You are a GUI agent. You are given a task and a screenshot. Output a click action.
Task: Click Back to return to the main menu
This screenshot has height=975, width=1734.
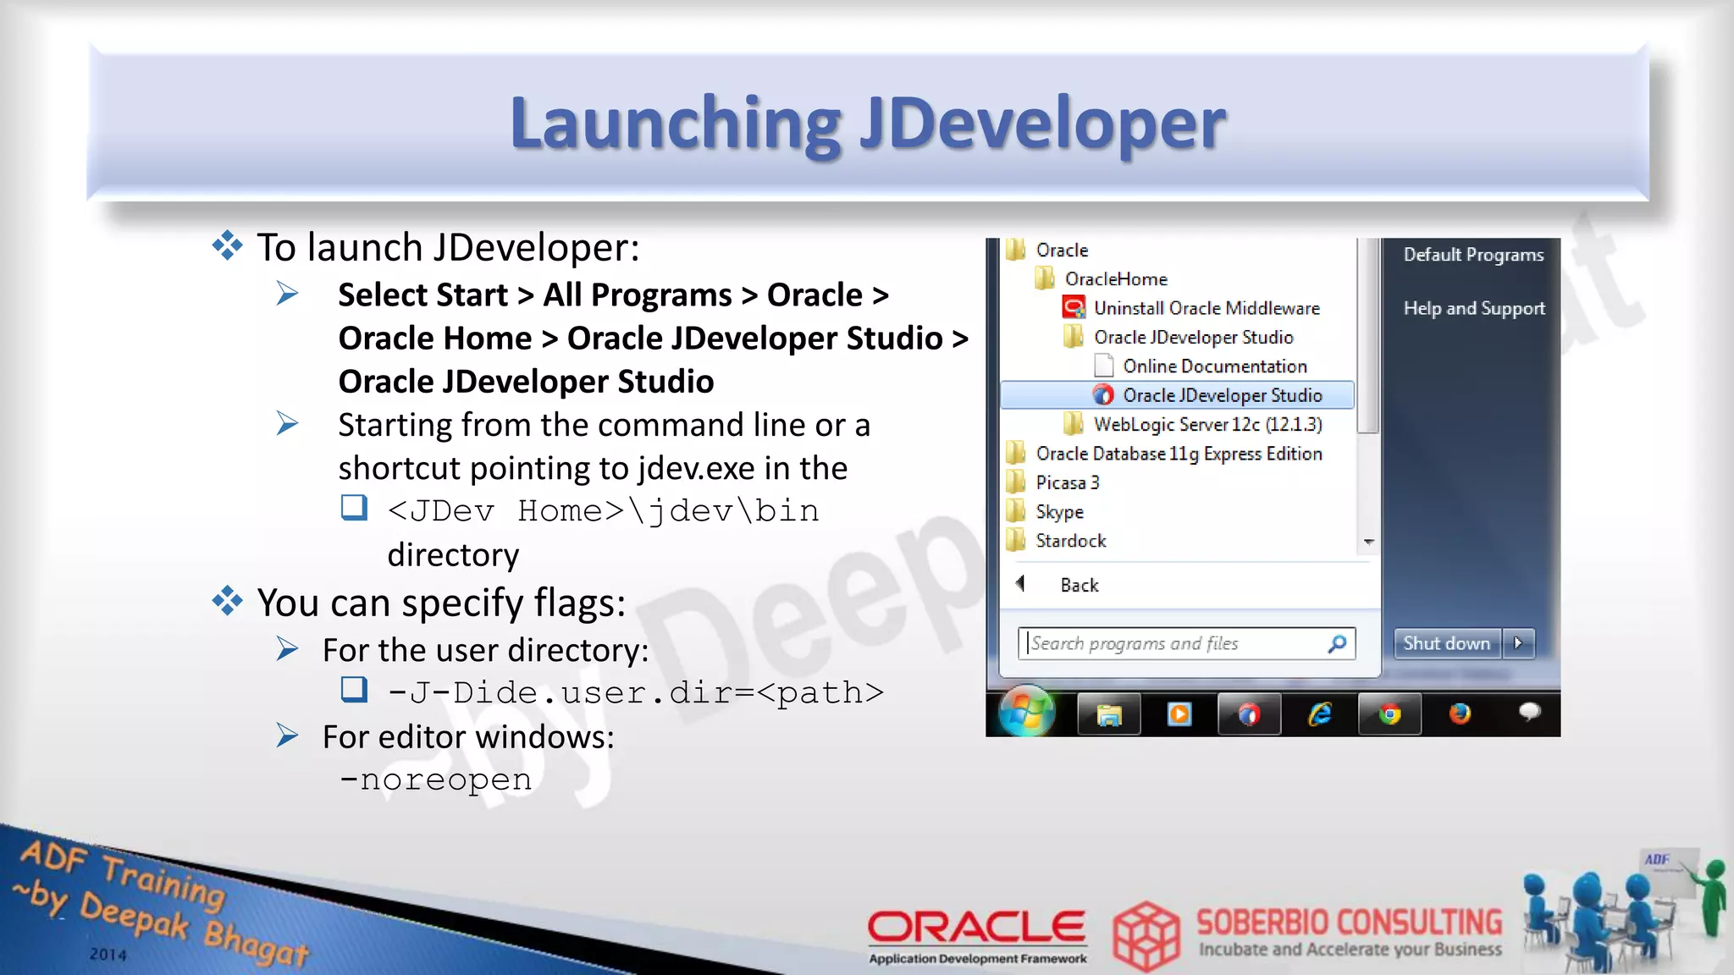click(1078, 585)
